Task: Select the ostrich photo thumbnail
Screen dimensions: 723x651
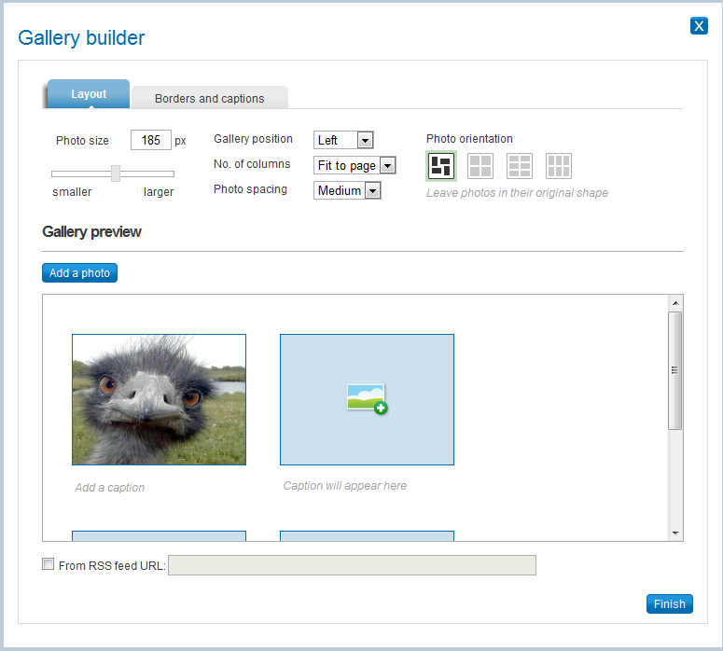Action: (159, 399)
